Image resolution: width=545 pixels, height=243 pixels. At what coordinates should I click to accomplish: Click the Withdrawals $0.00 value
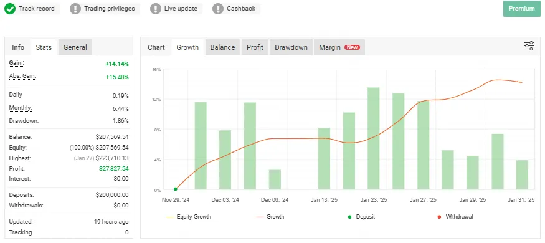pyautogui.click(x=121, y=206)
